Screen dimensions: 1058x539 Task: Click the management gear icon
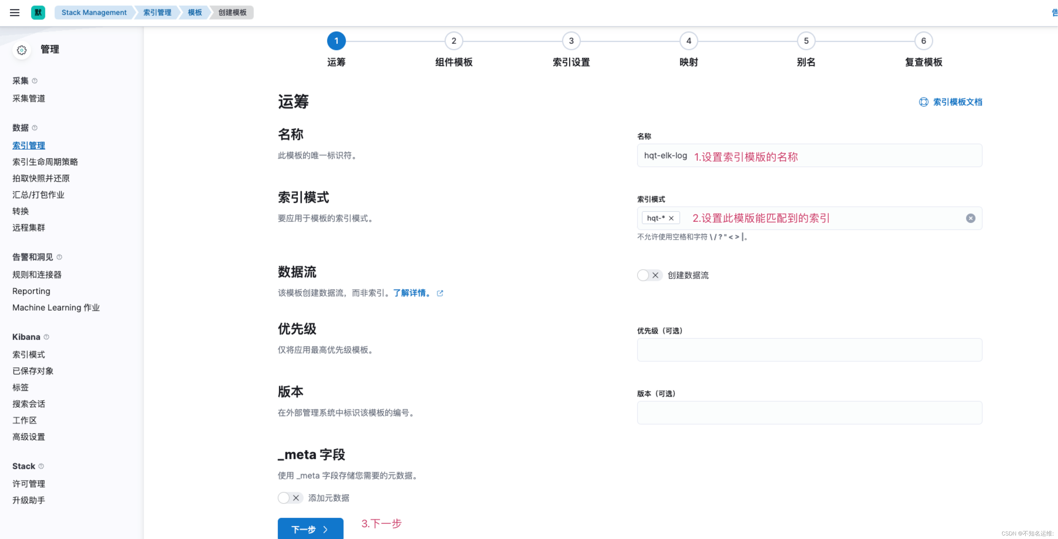click(22, 50)
